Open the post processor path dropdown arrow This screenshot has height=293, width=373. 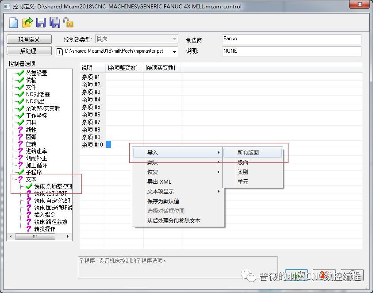(174, 52)
